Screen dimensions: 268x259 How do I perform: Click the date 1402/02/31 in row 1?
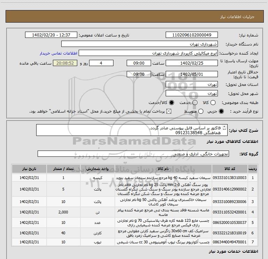pos(29,178)
